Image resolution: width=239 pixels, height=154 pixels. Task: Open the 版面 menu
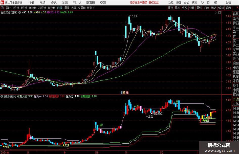coord(179,3)
